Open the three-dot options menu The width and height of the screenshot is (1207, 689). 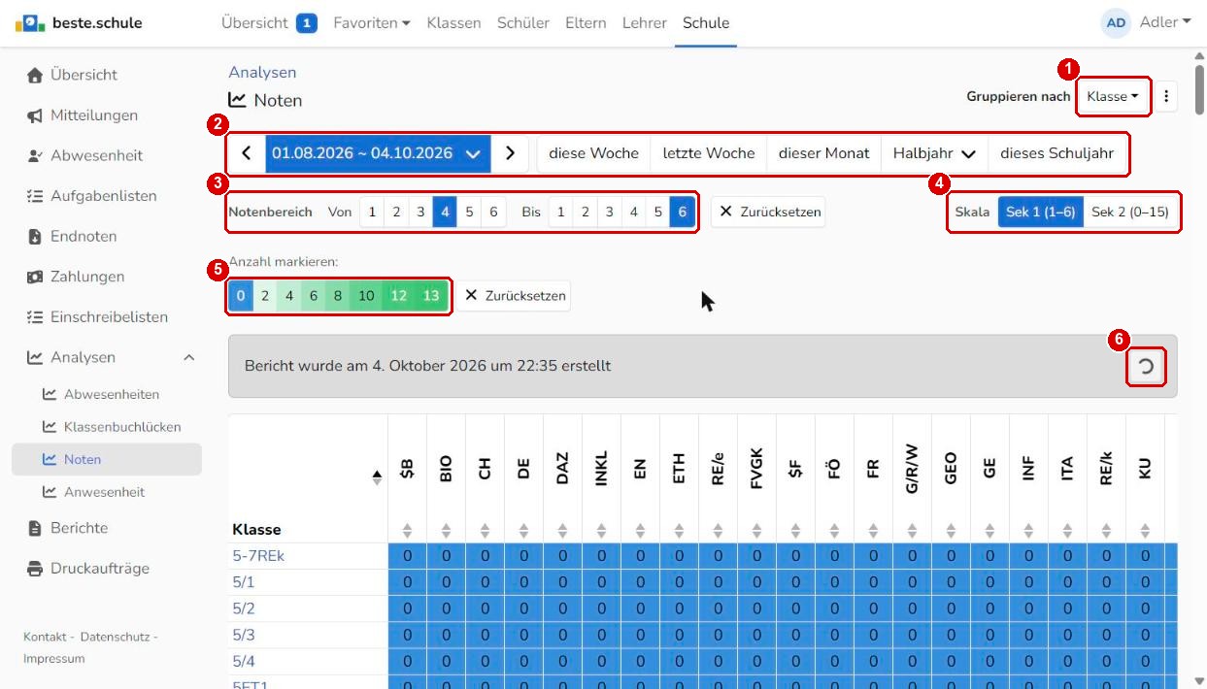coord(1166,96)
